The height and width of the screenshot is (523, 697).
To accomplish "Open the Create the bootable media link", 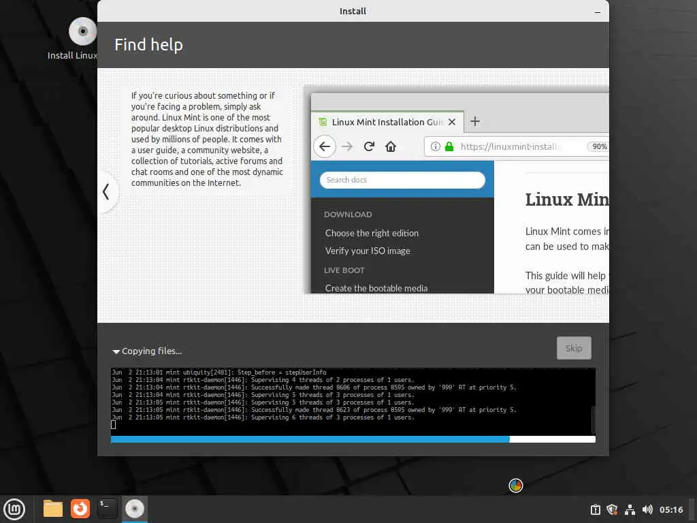I will tap(376, 288).
